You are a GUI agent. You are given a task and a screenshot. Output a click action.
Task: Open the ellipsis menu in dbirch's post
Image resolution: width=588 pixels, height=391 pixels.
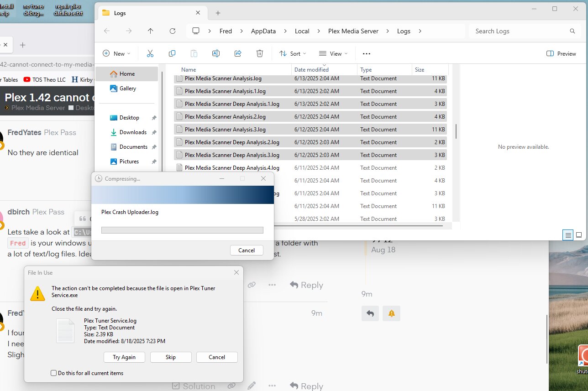point(272,285)
